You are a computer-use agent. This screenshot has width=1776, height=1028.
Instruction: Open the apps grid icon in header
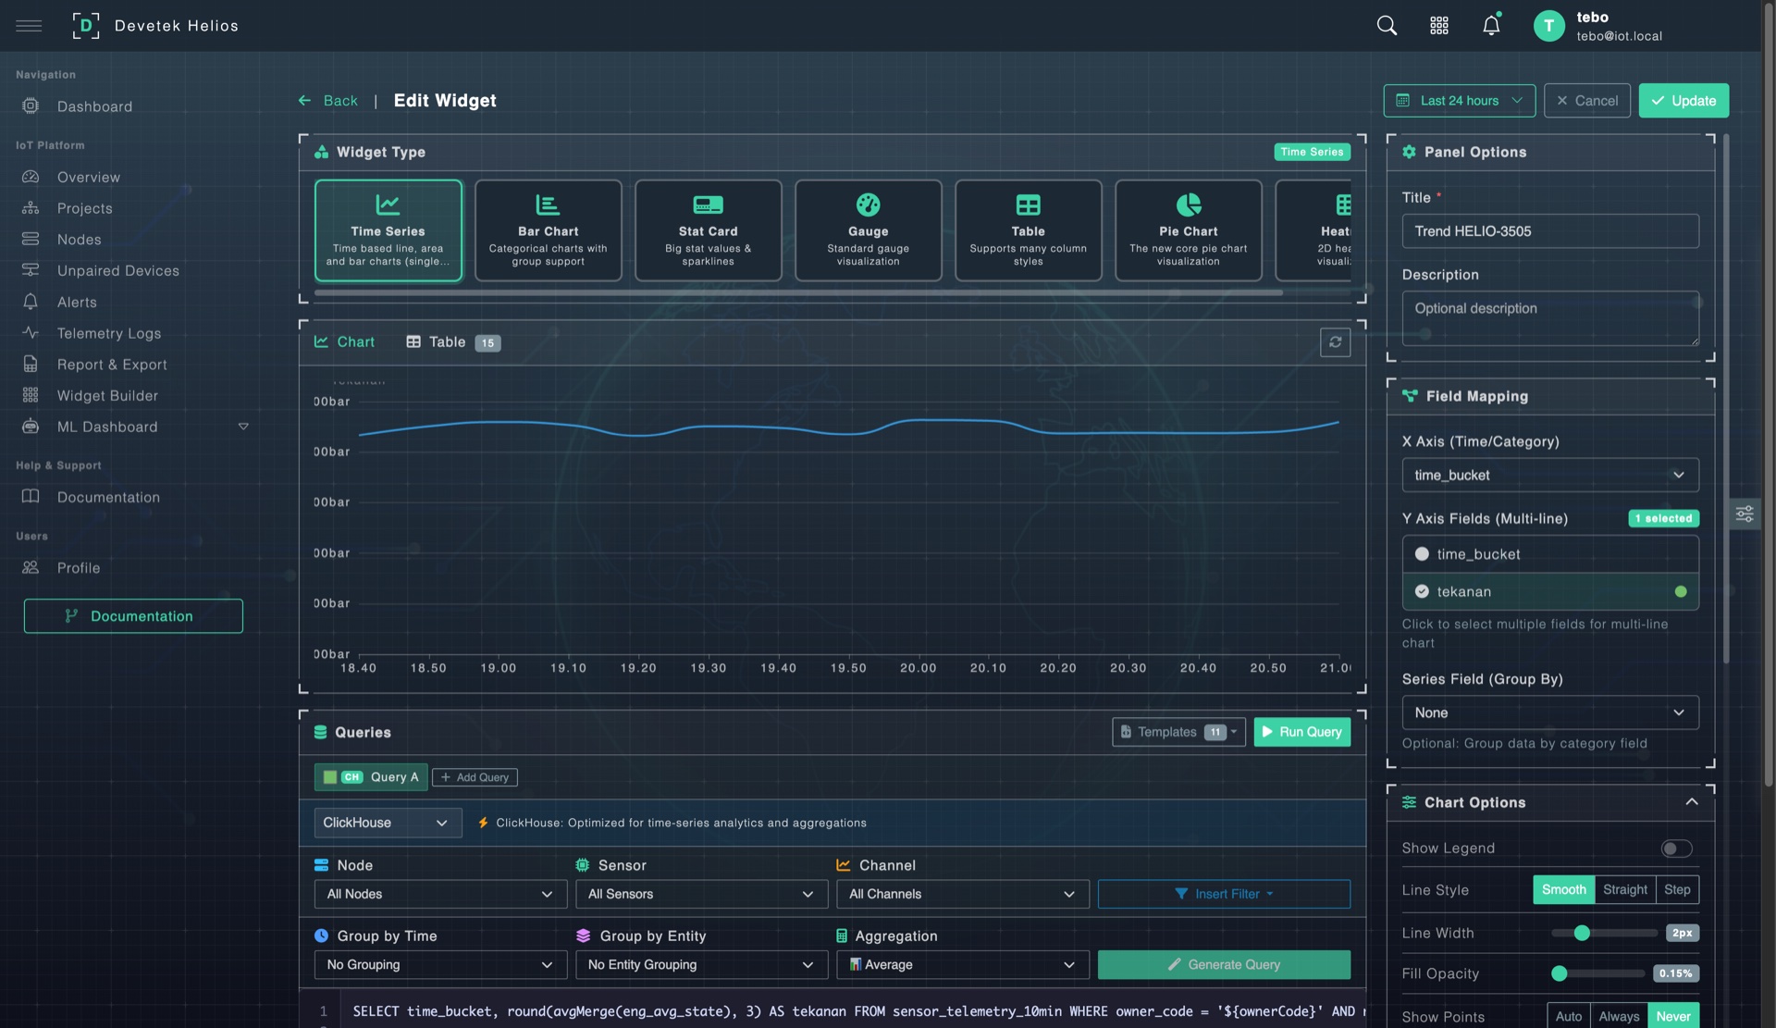click(x=1438, y=25)
